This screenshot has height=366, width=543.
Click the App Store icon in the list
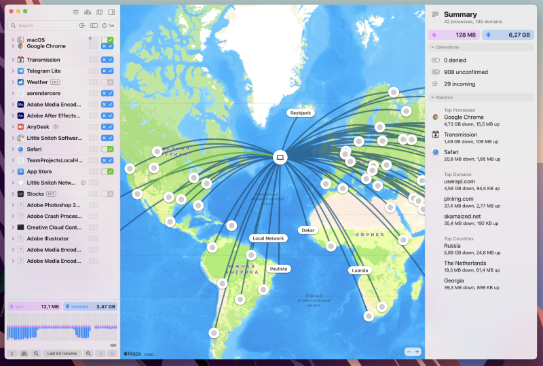[20, 172]
